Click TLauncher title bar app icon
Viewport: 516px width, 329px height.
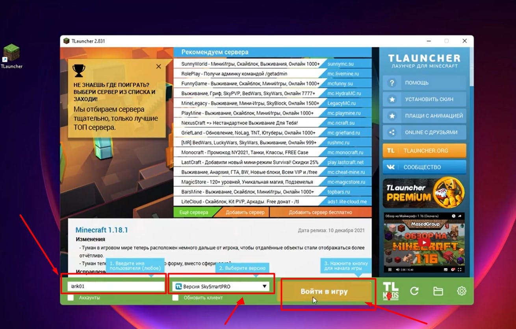tap(66, 41)
